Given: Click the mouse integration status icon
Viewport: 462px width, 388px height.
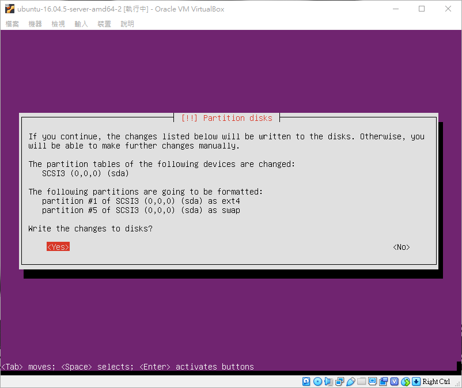Looking at the screenshot, I should pos(406,382).
